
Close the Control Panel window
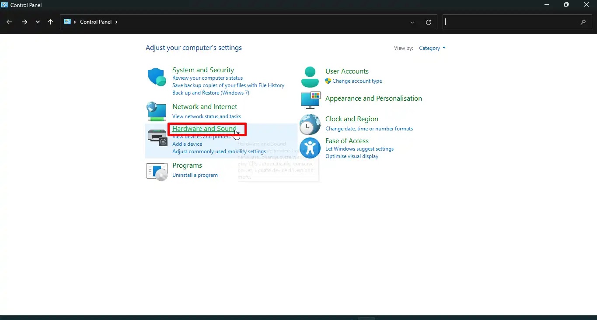pyautogui.click(x=587, y=5)
